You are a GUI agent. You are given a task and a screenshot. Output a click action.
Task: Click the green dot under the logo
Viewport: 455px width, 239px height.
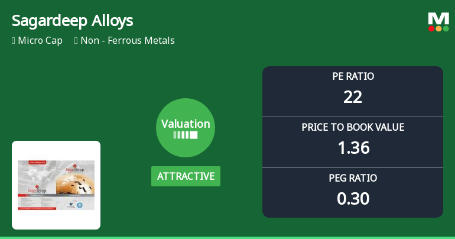coord(446,28)
